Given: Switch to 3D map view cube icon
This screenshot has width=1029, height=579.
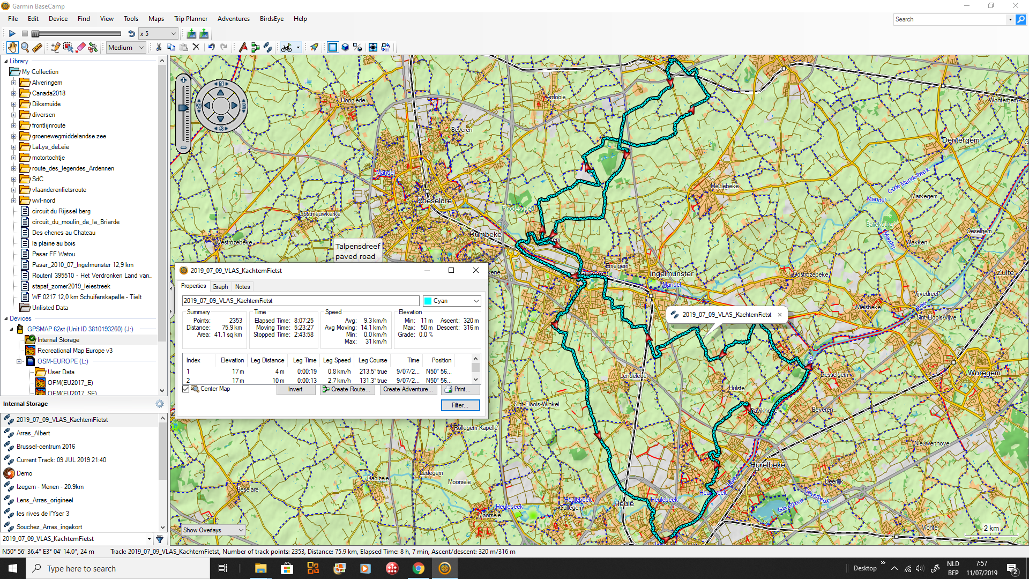Looking at the screenshot, I should point(345,47).
